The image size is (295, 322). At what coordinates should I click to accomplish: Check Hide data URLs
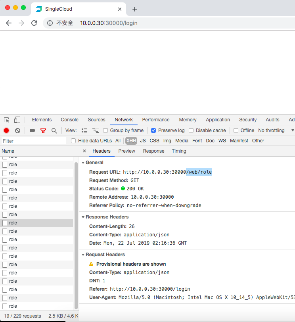73,141
